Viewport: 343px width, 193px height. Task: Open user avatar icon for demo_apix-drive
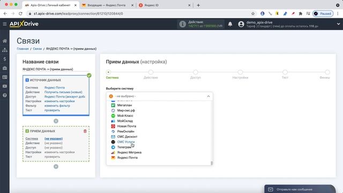click(241, 24)
